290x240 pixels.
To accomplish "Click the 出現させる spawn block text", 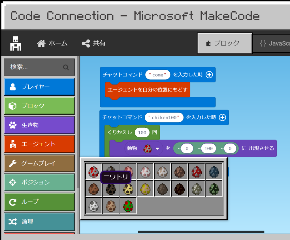I will (261, 149).
